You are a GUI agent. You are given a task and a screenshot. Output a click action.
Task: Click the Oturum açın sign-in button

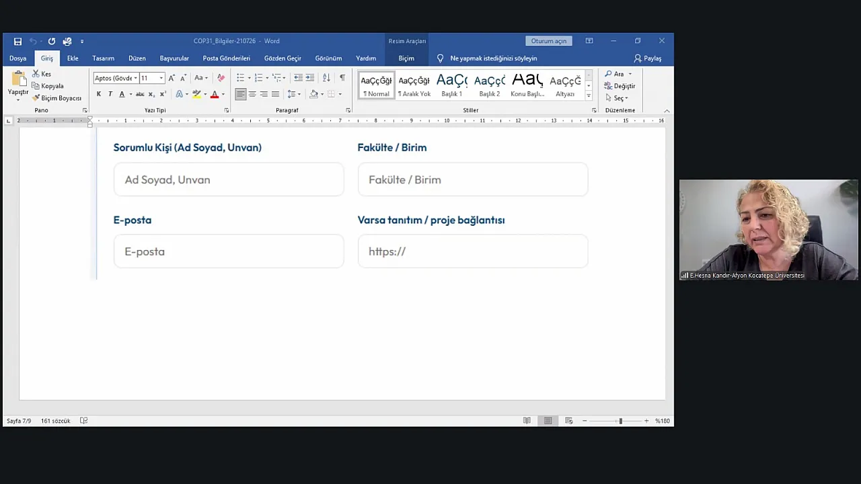[549, 41]
